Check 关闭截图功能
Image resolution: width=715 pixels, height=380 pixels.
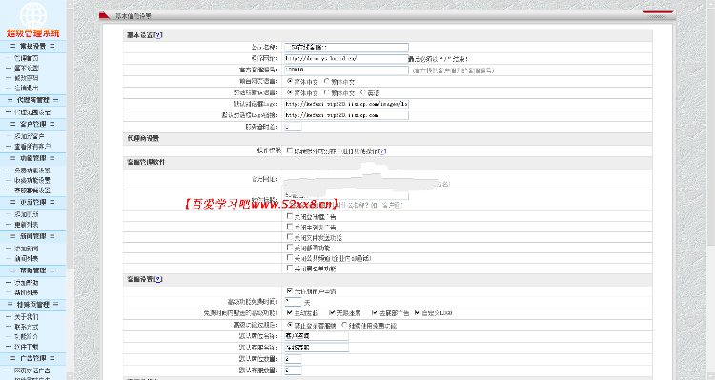coord(290,248)
